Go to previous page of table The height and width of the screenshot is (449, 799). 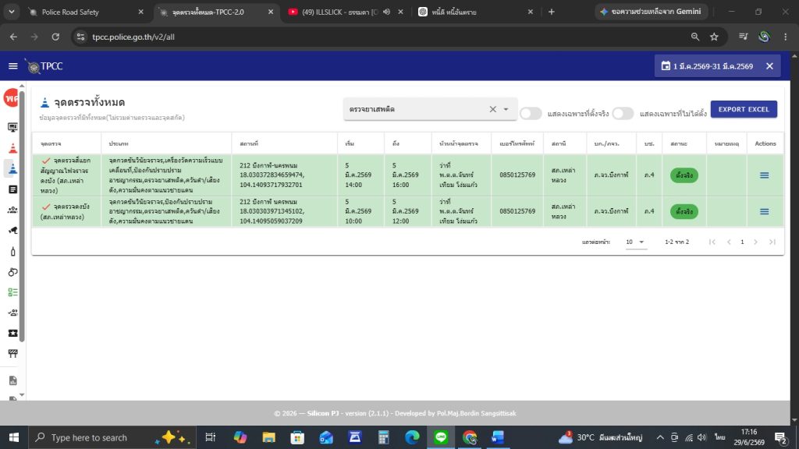pos(729,242)
